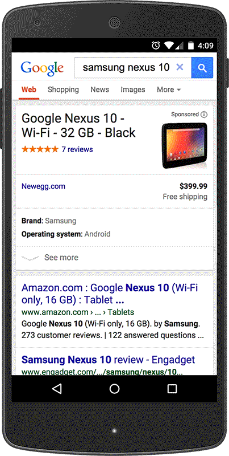Open the Amazon.com Google Nexus 10 result

pyautogui.click(x=110, y=294)
